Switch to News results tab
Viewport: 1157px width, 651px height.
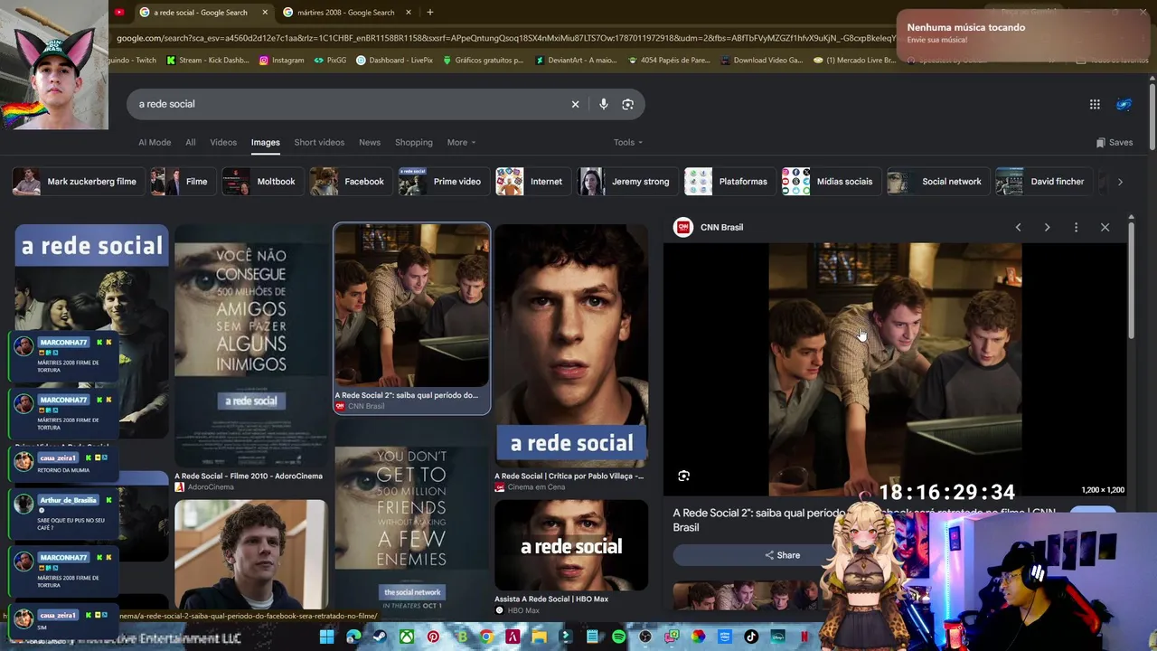pos(370,142)
